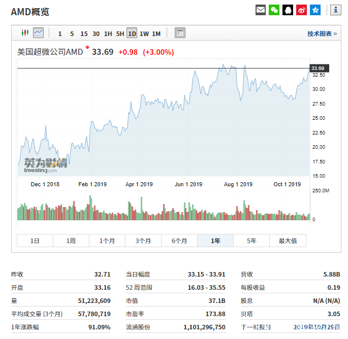Click the revenue value 5.88B
This screenshot has width=348, height=339.
[x=332, y=274]
